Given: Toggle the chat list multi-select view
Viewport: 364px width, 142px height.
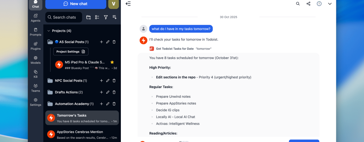Looking at the screenshot, I should pyautogui.click(x=97, y=17).
